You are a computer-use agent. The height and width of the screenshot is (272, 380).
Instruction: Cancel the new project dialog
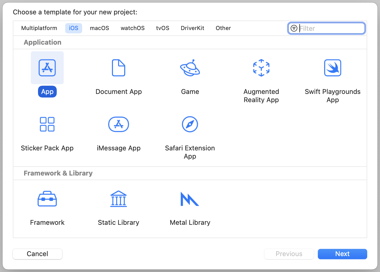pos(37,254)
